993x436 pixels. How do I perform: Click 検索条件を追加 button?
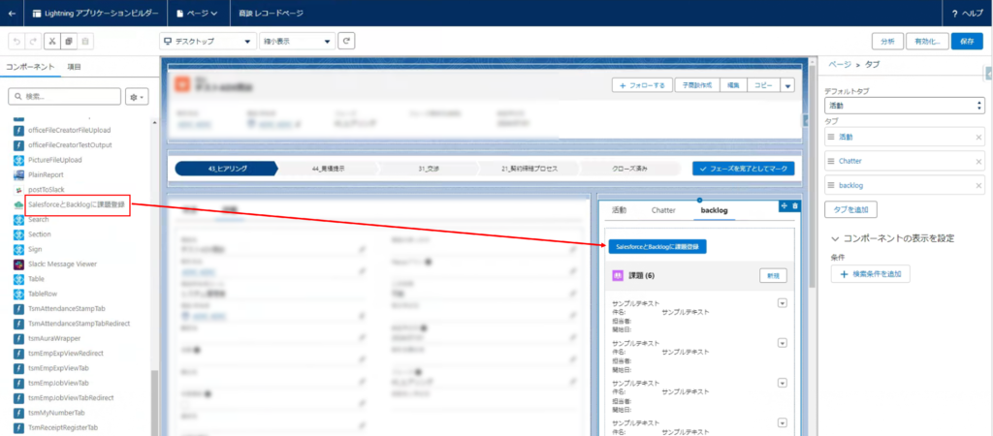(871, 274)
